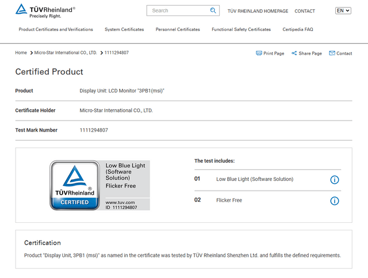Screen dimensions: 368x278
Task: Click www.tuv.com text on the mark
Action: [x=120, y=202]
